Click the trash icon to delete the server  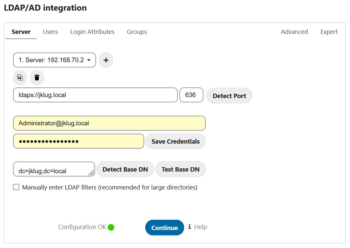[x=37, y=77]
